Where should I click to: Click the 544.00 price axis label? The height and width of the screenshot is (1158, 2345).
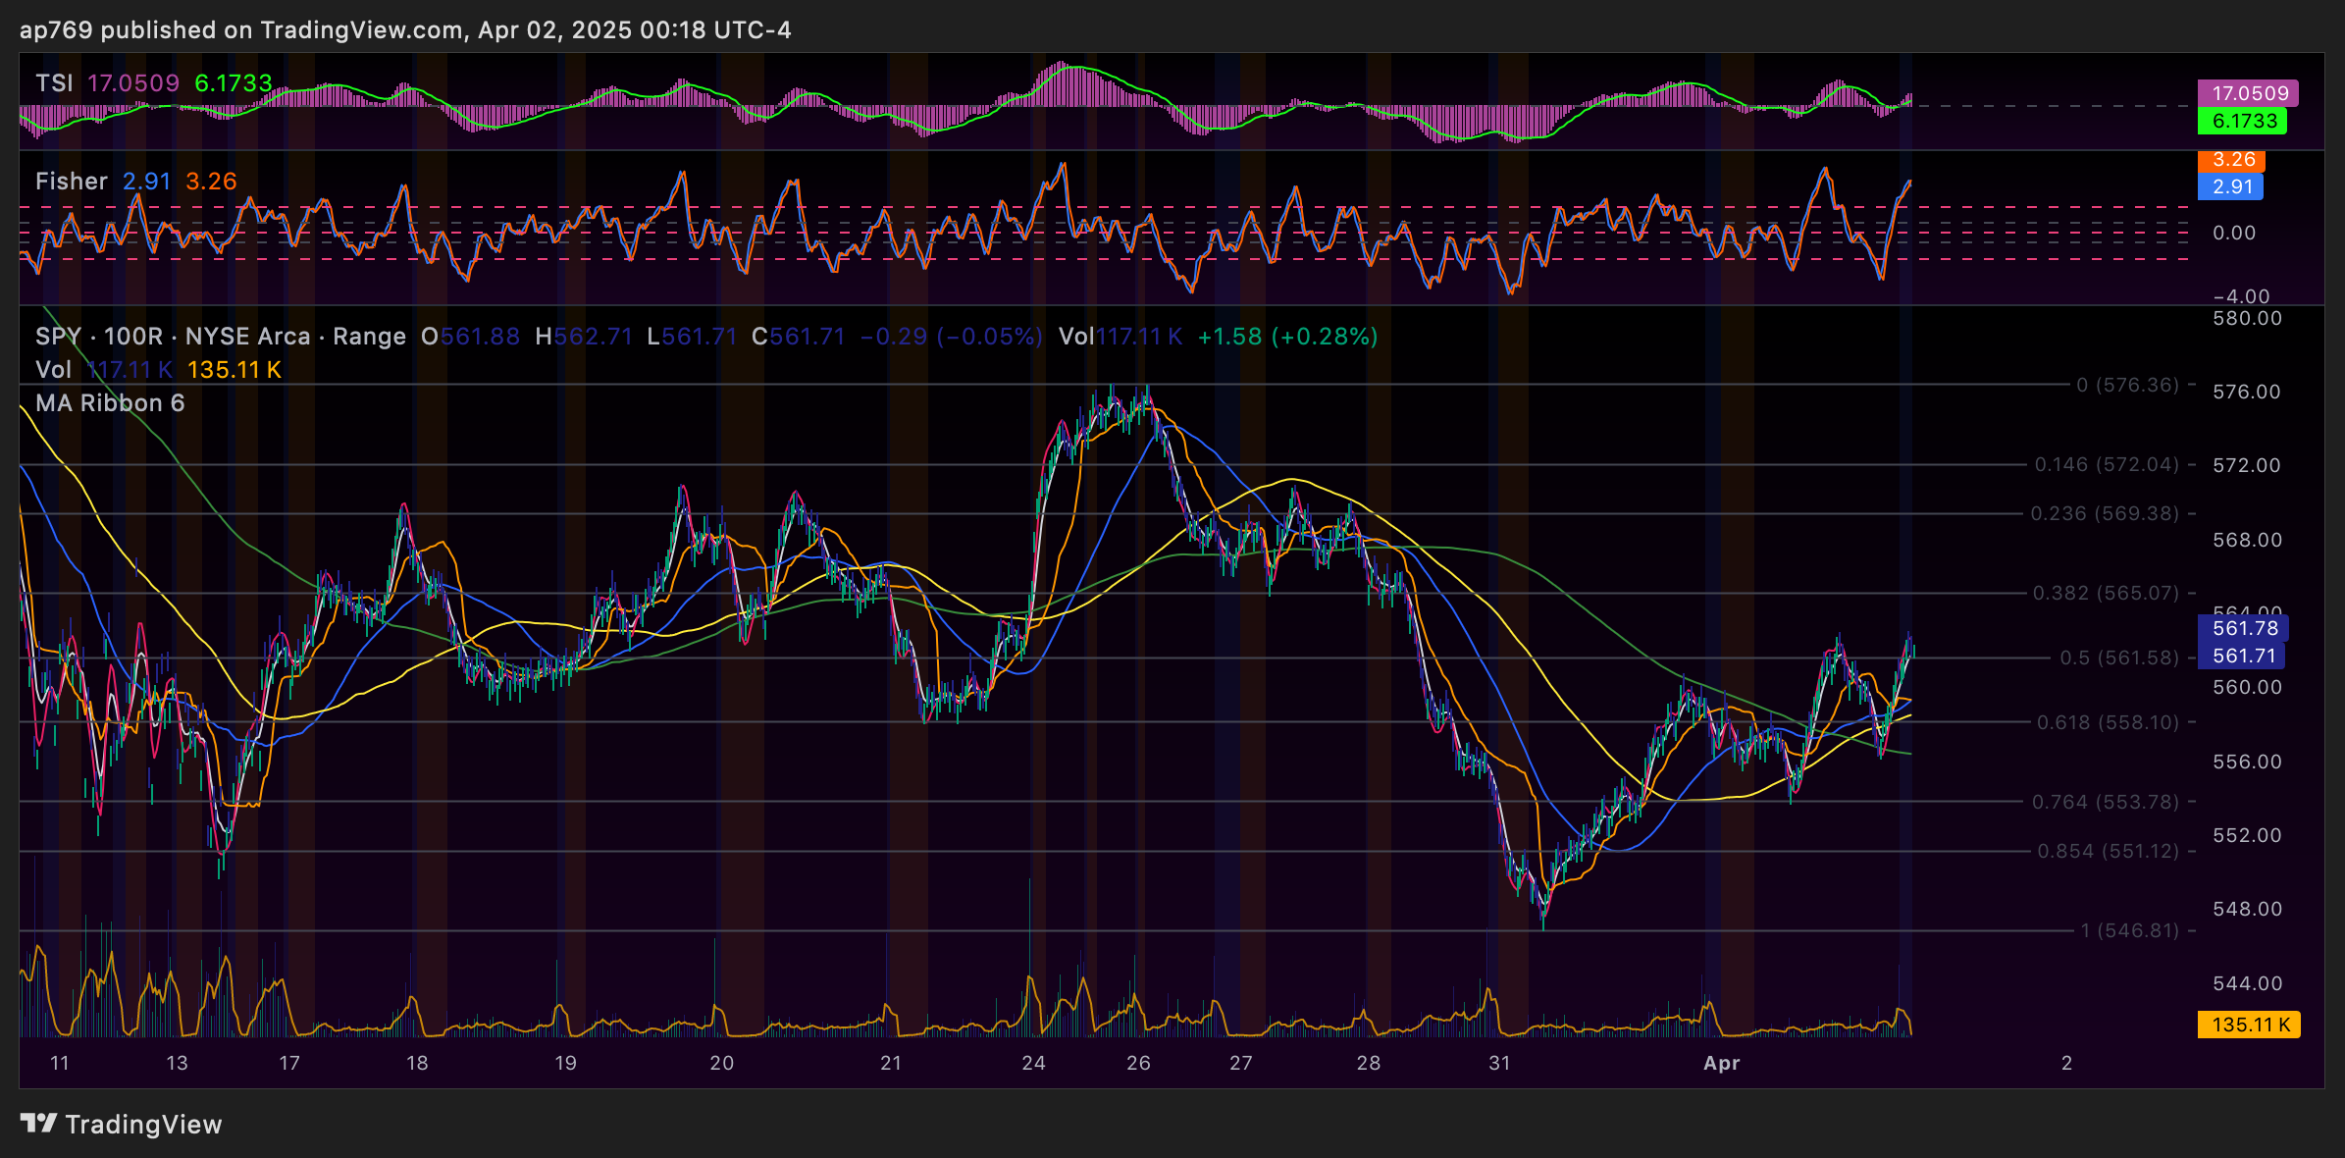point(2247,983)
